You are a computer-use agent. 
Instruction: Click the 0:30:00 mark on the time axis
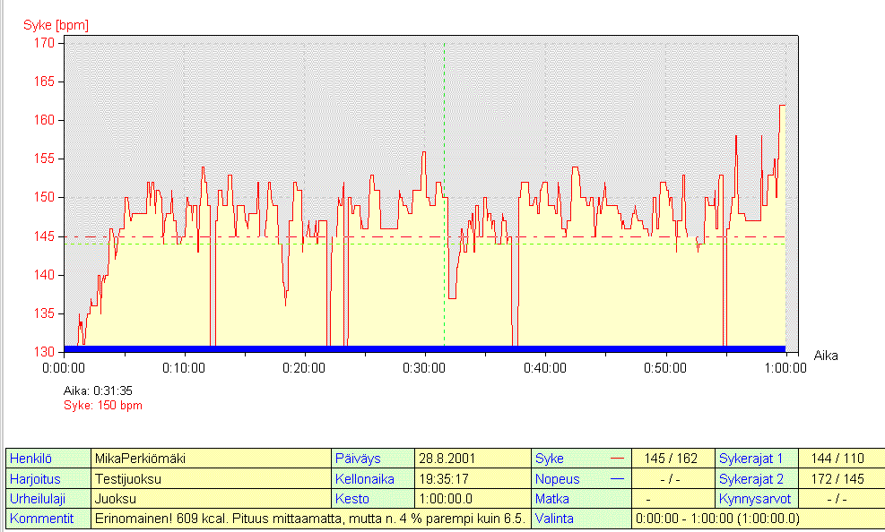pyautogui.click(x=424, y=367)
